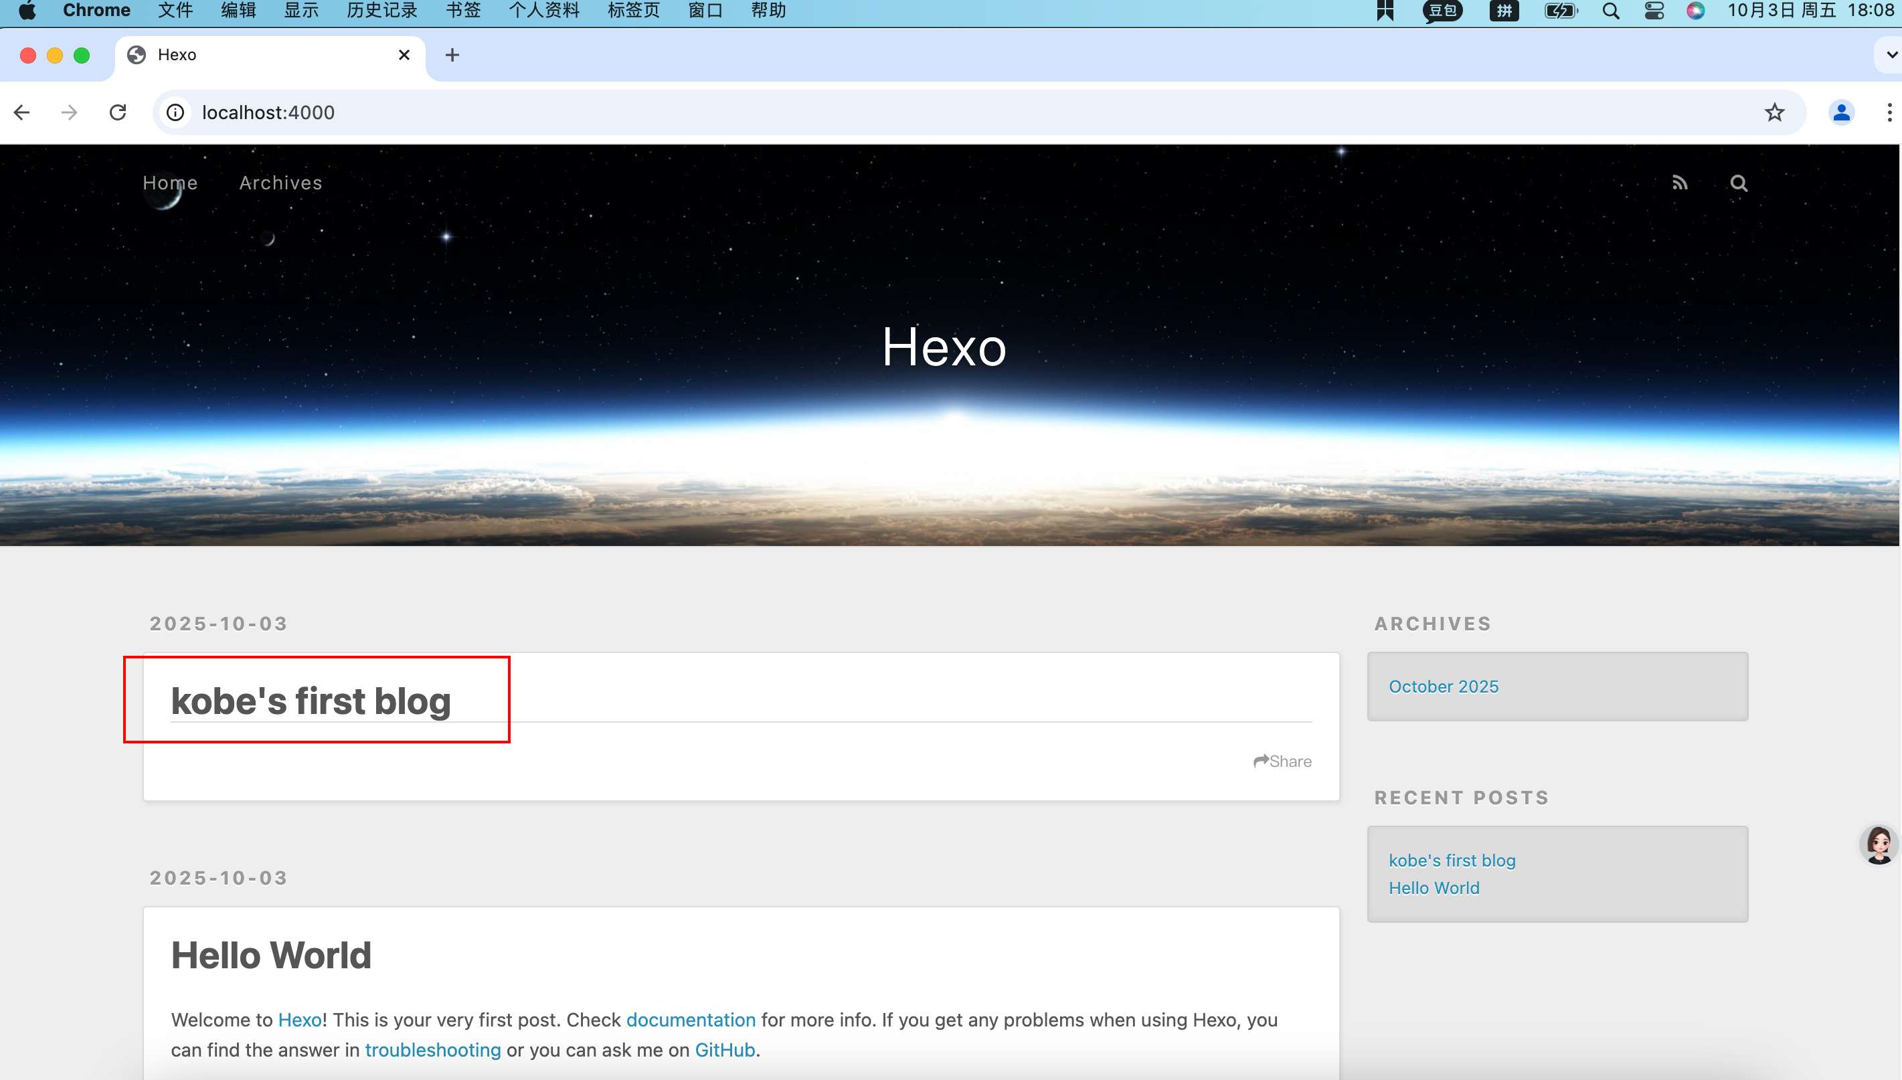Viewport: 1902px width, 1080px height.
Task: Click the RSS feed icon
Action: (1679, 183)
